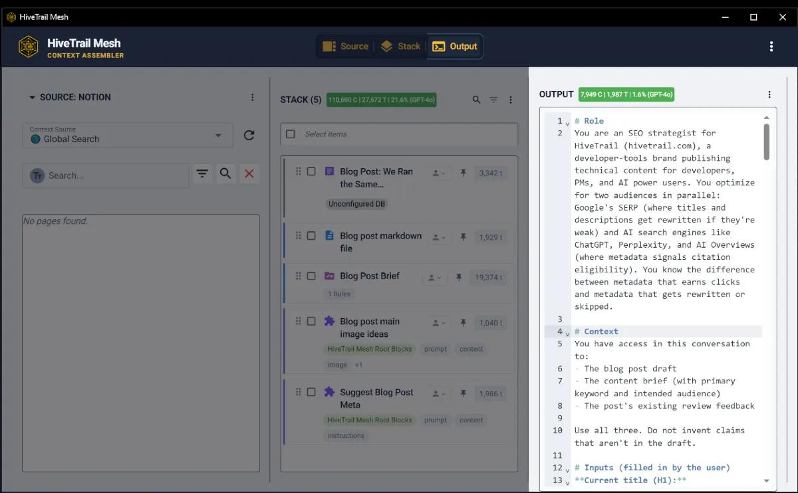Pin the Blog Post: We Ran the Same item
This screenshot has width=798, height=493.
coord(463,173)
